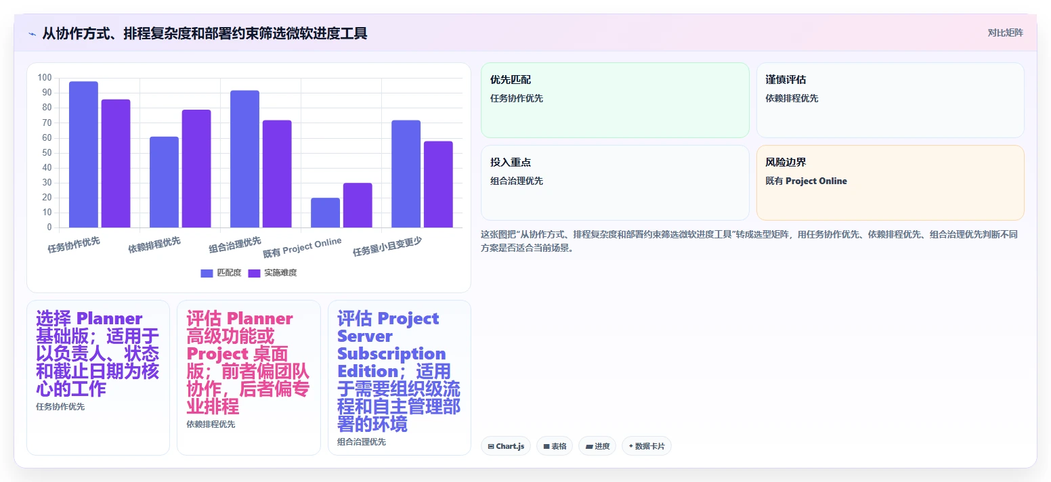Click the 组合治理优先 caption under Project Server card
This screenshot has height=482, width=1051.
coord(362,442)
